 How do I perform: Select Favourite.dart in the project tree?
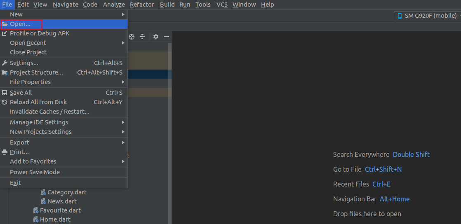(60, 210)
